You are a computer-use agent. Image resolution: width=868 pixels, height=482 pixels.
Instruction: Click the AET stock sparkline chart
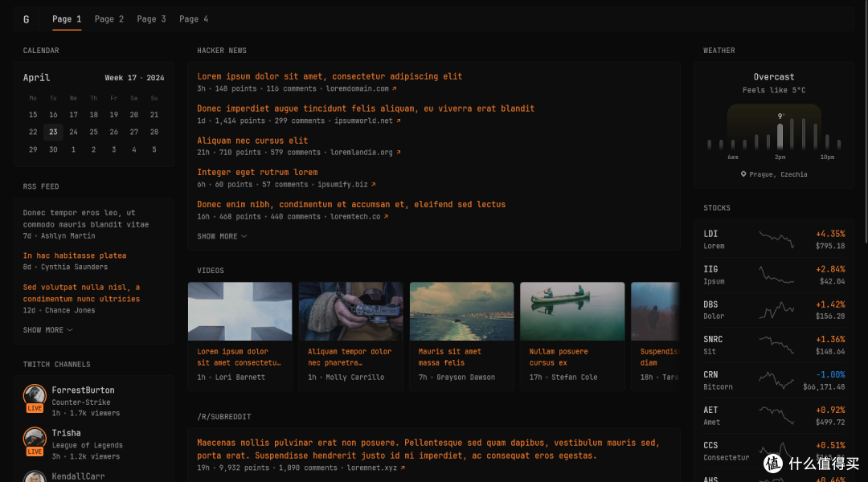point(776,415)
